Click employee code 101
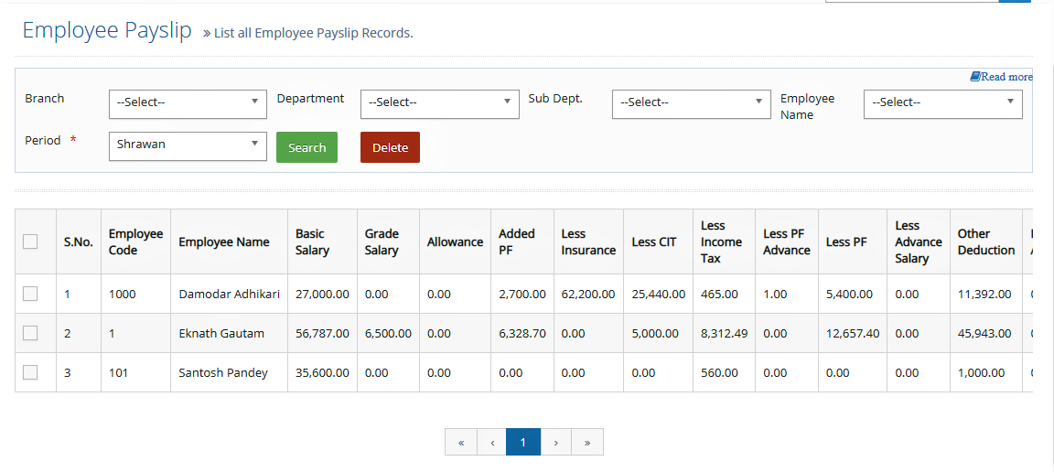The image size is (1054, 472). point(118,372)
